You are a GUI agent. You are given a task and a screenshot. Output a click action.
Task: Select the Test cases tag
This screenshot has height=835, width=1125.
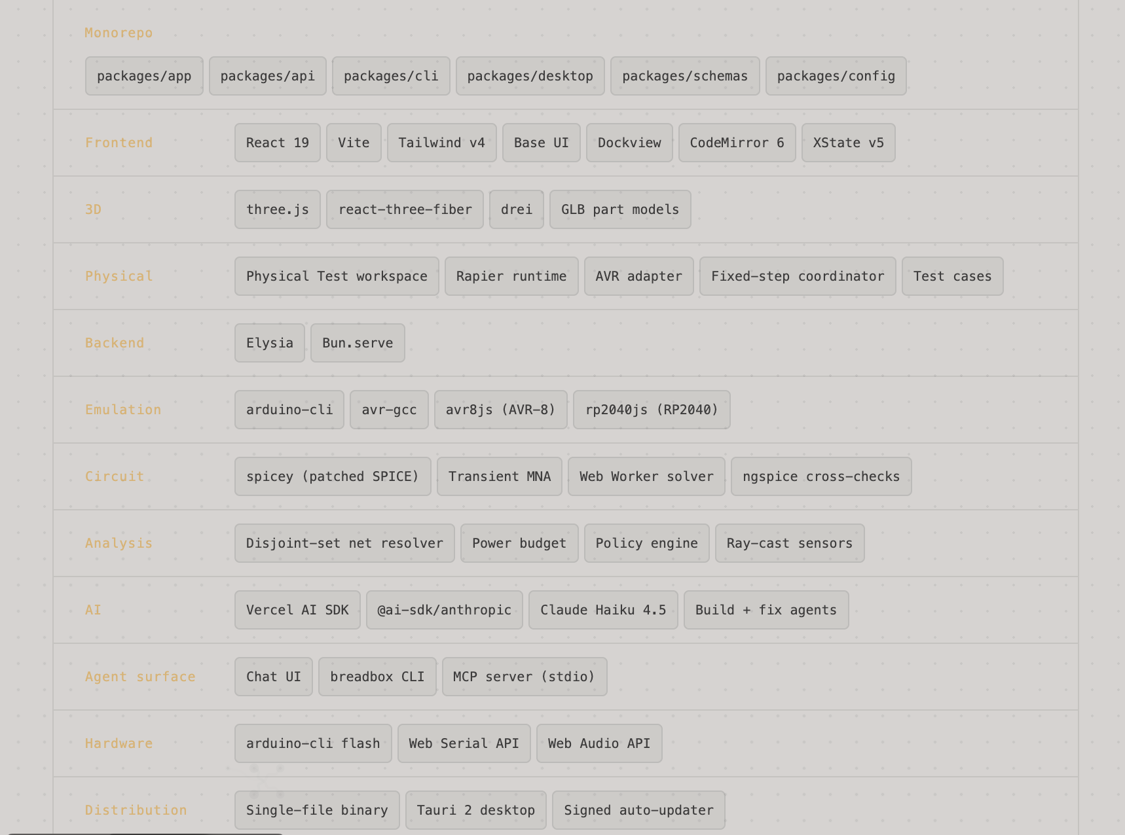coord(952,276)
